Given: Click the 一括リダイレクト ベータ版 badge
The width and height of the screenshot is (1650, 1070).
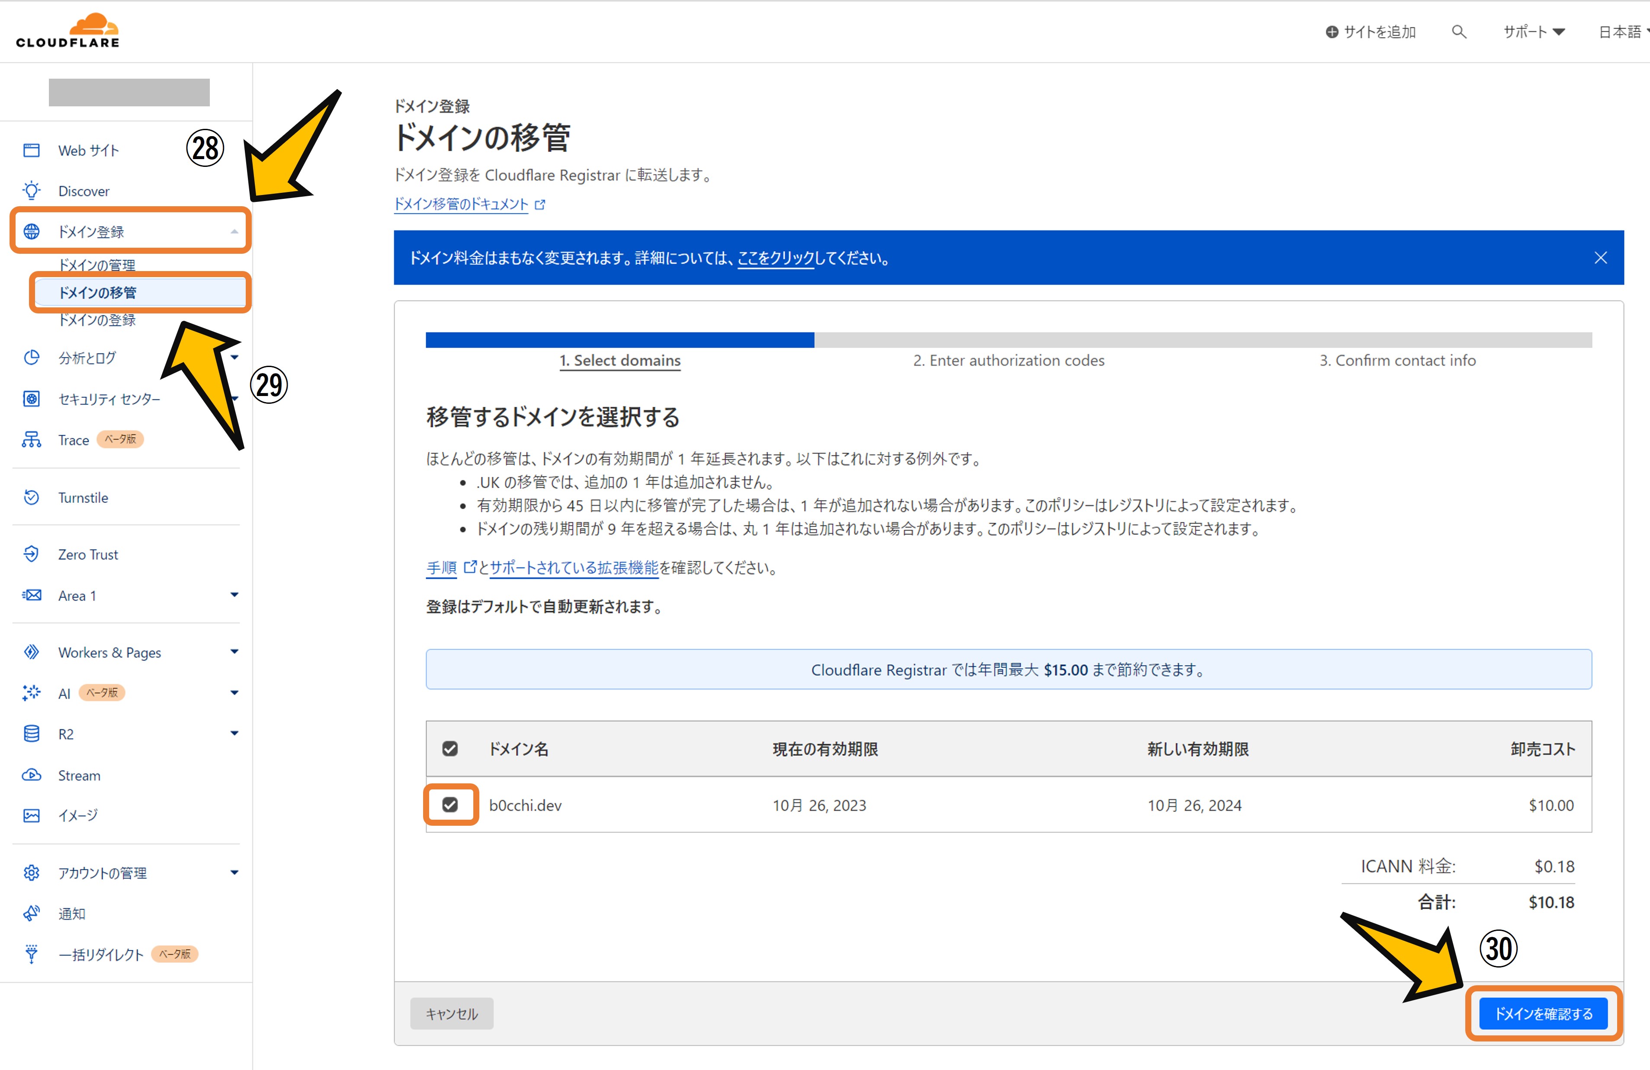Looking at the screenshot, I should tap(175, 954).
